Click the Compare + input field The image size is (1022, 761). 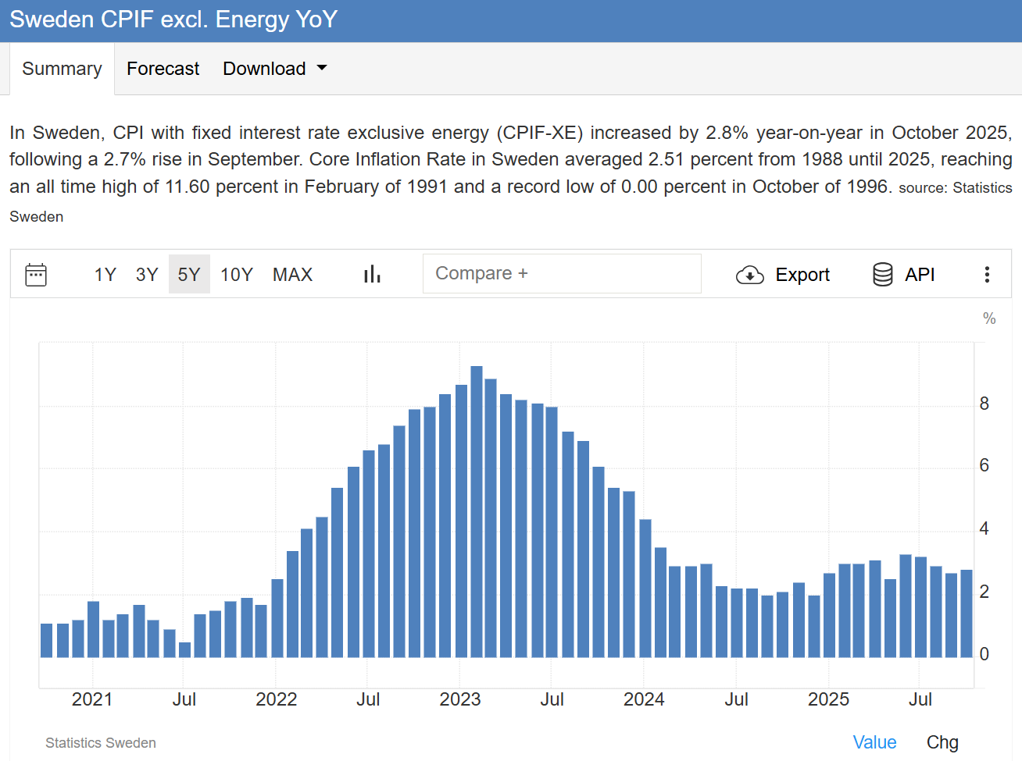click(x=562, y=274)
